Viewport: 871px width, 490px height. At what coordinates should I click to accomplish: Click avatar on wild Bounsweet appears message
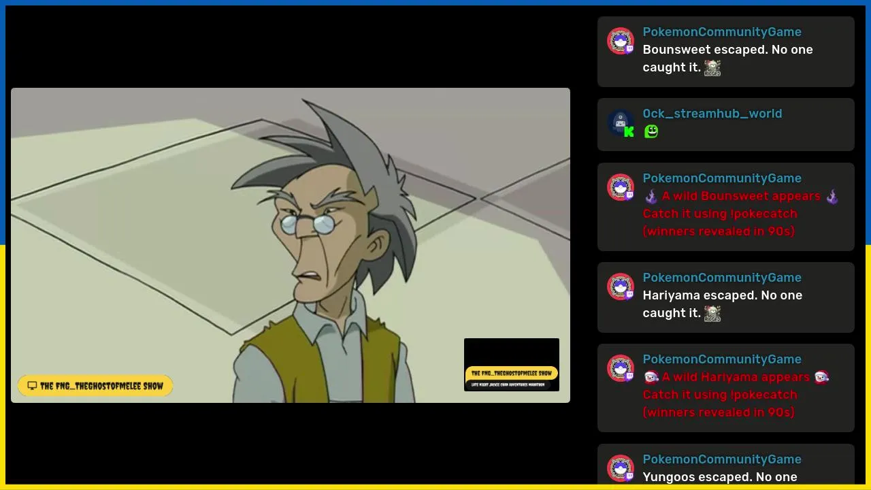click(621, 187)
